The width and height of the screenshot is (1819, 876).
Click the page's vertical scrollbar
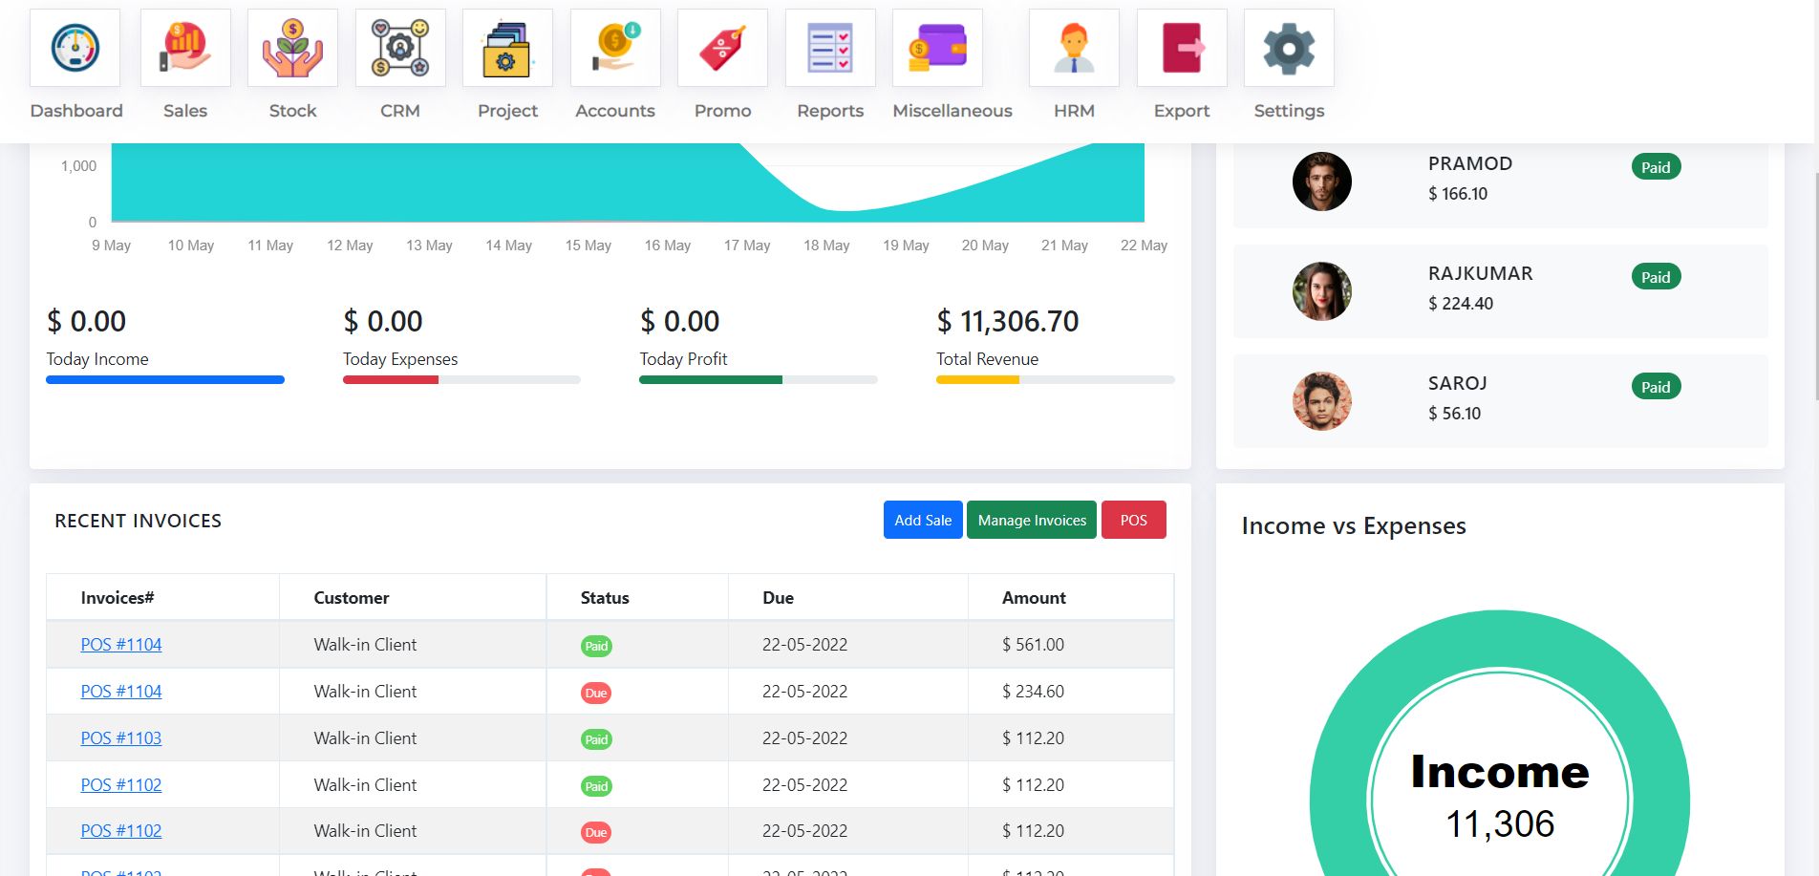click(x=1814, y=287)
